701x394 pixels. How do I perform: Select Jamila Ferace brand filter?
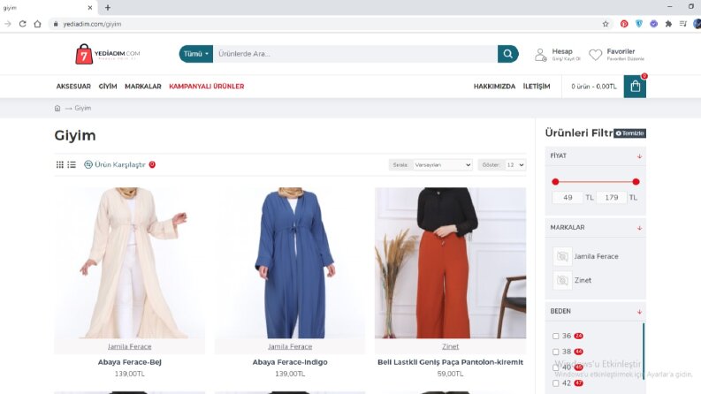596,256
